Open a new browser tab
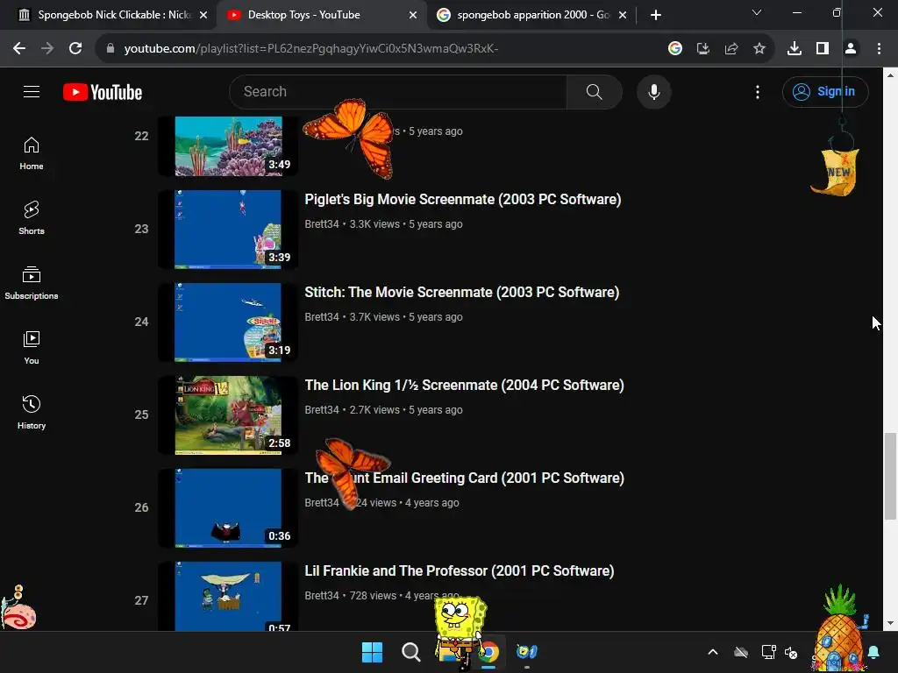 tap(656, 15)
